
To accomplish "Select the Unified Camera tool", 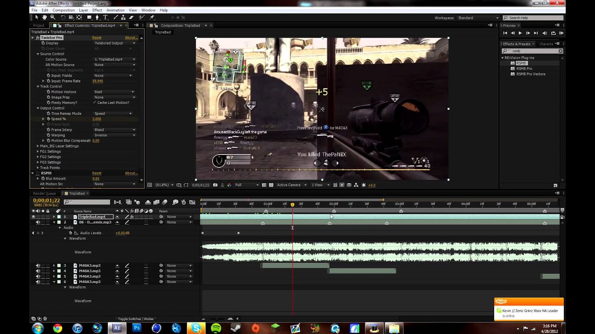I will tap(71, 18).
